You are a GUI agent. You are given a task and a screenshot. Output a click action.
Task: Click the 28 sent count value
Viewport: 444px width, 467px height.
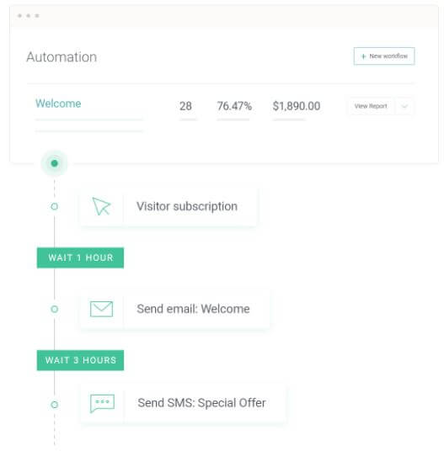[185, 106]
